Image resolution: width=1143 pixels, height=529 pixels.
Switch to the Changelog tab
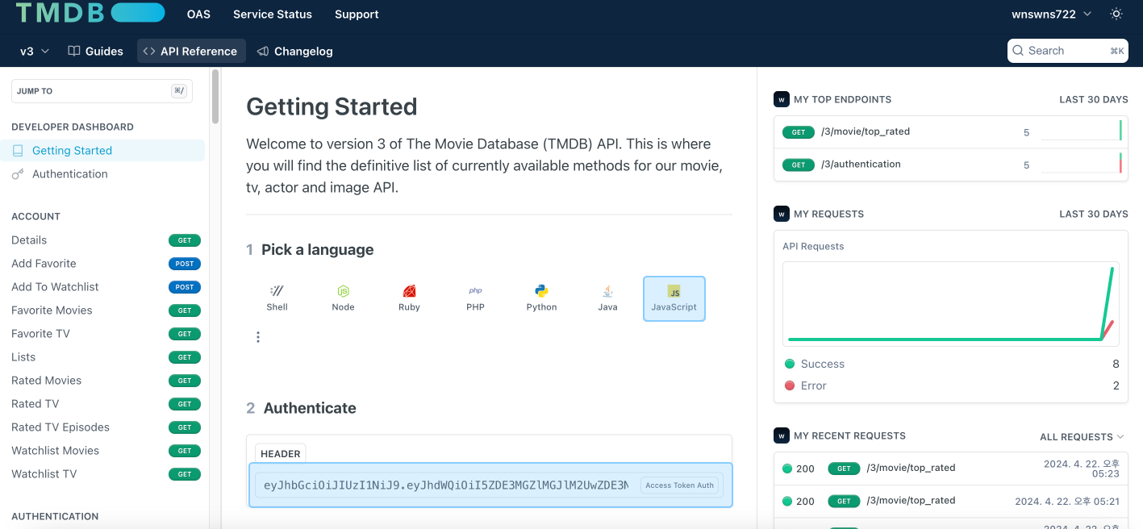pos(295,51)
